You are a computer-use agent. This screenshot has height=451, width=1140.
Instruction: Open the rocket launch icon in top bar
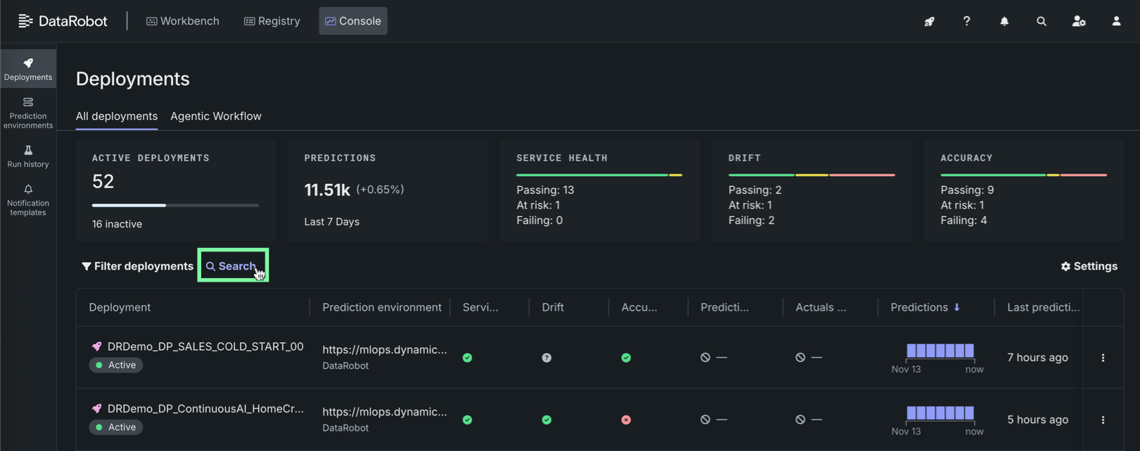[x=929, y=21]
